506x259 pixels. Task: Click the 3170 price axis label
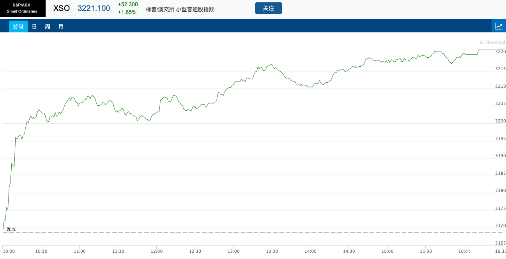point(501,225)
